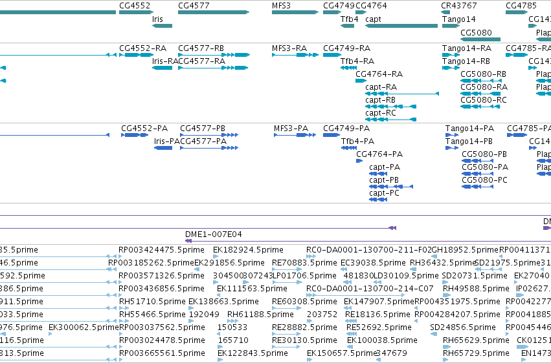Viewport: 551px width, 363px height.
Task: Select the CG4764 gene label
Action: pyautogui.click(x=371, y=6)
